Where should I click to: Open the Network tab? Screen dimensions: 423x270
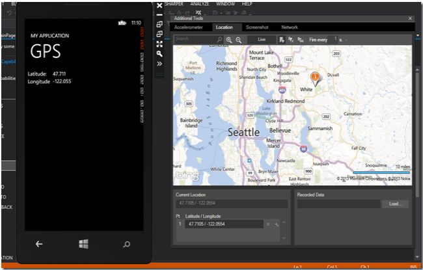click(290, 27)
